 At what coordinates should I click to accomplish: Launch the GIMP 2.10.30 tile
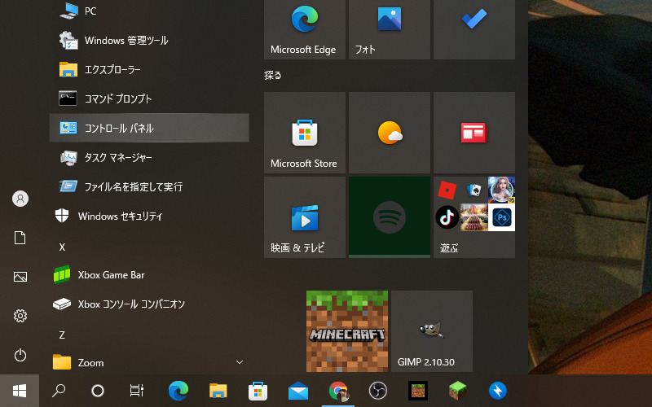432,331
